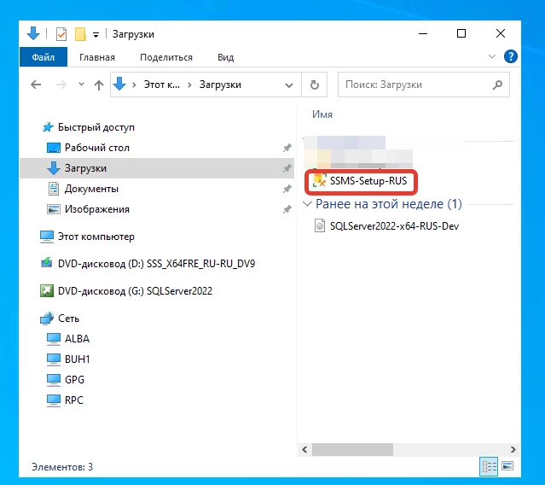Collapse the Ранее на этой неделе group

[x=308, y=205]
